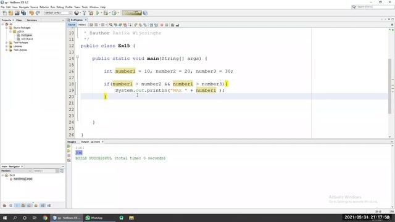
Task: Collapse the Source Packages node
Action: (x=7, y=28)
